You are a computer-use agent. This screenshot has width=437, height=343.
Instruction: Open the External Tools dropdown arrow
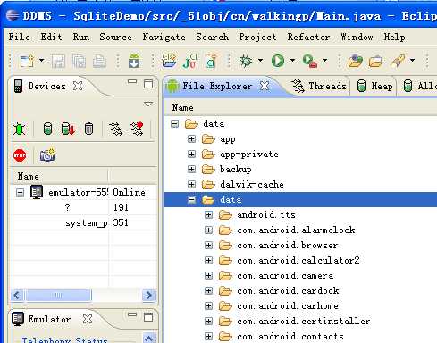tap(324, 61)
